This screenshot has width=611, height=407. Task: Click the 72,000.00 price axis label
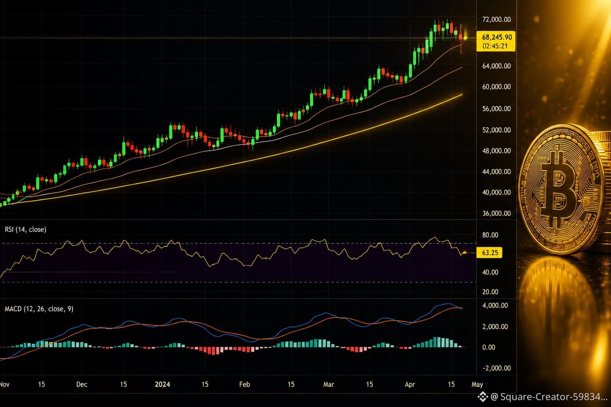coord(496,19)
